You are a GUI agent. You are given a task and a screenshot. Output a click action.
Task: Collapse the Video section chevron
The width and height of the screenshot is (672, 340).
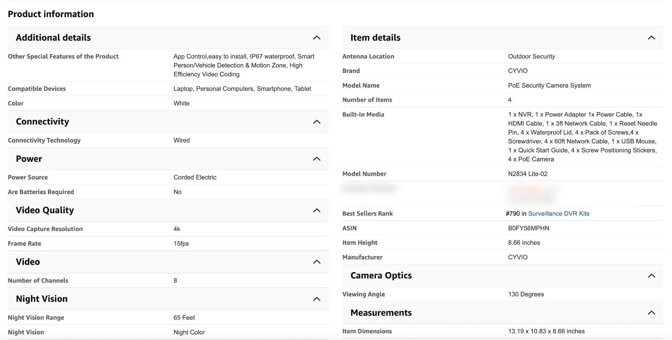tap(317, 262)
